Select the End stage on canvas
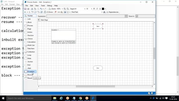Image resolution: width=179 pixels, height=101 pixels. coord(98,68)
